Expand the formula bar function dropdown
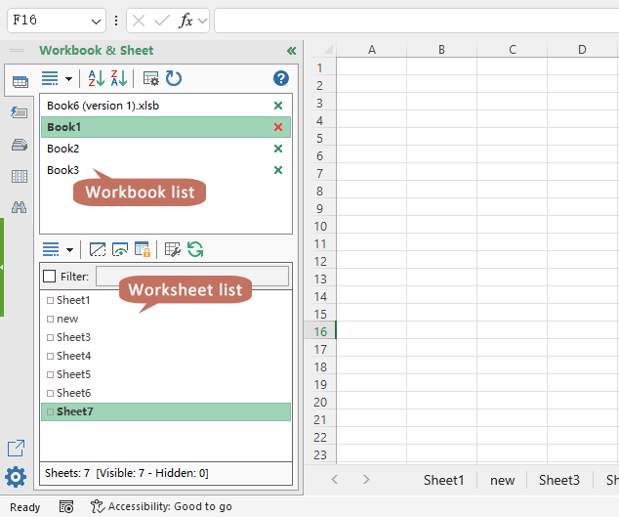619x517 pixels. click(202, 21)
